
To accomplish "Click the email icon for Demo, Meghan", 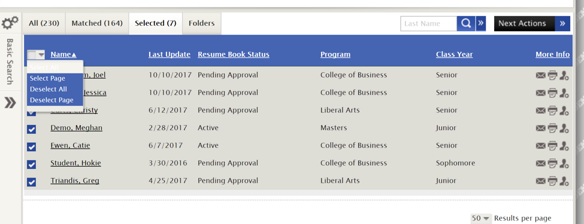I will [540, 128].
